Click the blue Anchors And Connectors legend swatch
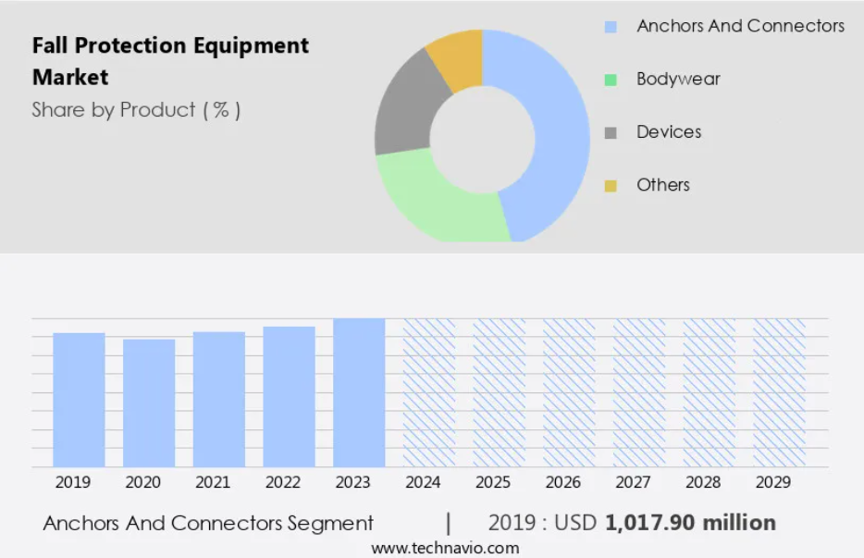 click(x=611, y=27)
